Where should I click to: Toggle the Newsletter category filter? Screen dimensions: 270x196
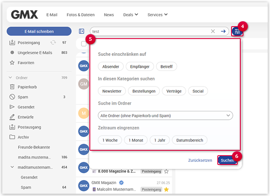(x=112, y=91)
